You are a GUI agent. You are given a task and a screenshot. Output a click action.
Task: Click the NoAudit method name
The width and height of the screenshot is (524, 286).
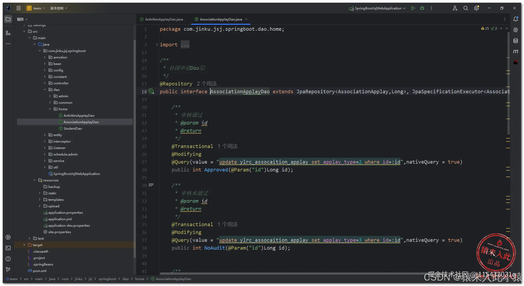click(215, 248)
